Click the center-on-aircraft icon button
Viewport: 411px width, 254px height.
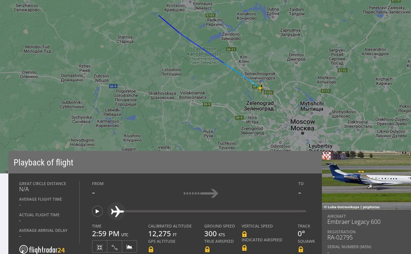pos(100,247)
